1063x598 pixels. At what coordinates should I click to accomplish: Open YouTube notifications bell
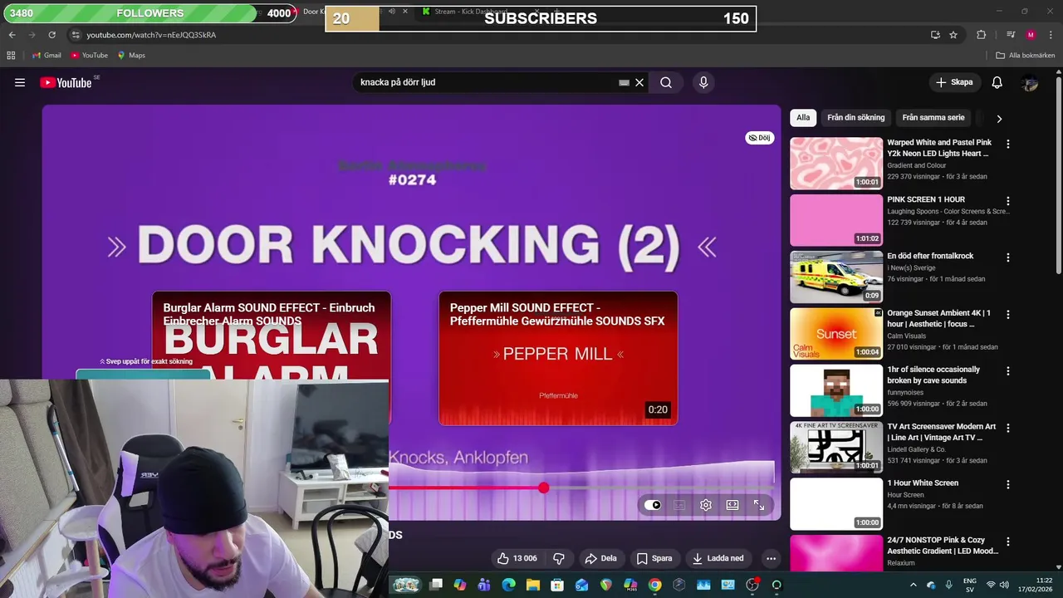(997, 82)
